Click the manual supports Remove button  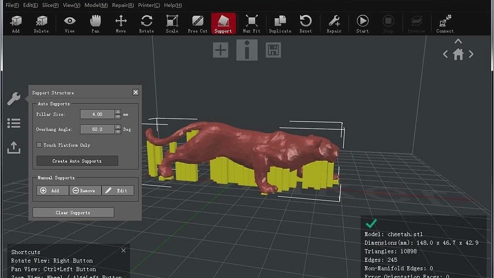[85, 191]
